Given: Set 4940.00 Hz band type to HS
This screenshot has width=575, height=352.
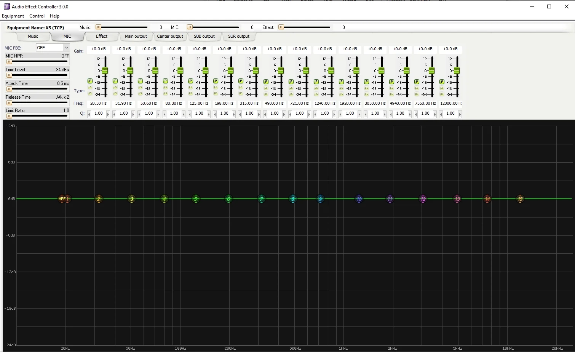Looking at the screenshot, I should [x=391, y=93].
